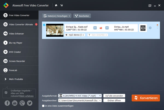Click the Aiseesoft colorful logo icon
The width and height of the screenshot is (164, 110).
click(6, 5)
